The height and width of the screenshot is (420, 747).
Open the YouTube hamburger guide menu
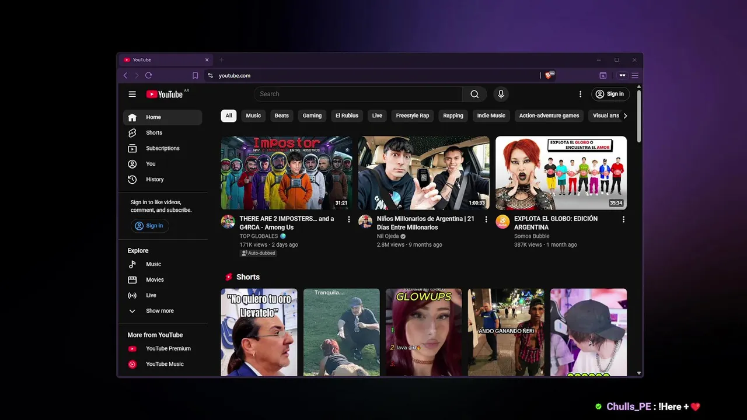coord(132,94)
